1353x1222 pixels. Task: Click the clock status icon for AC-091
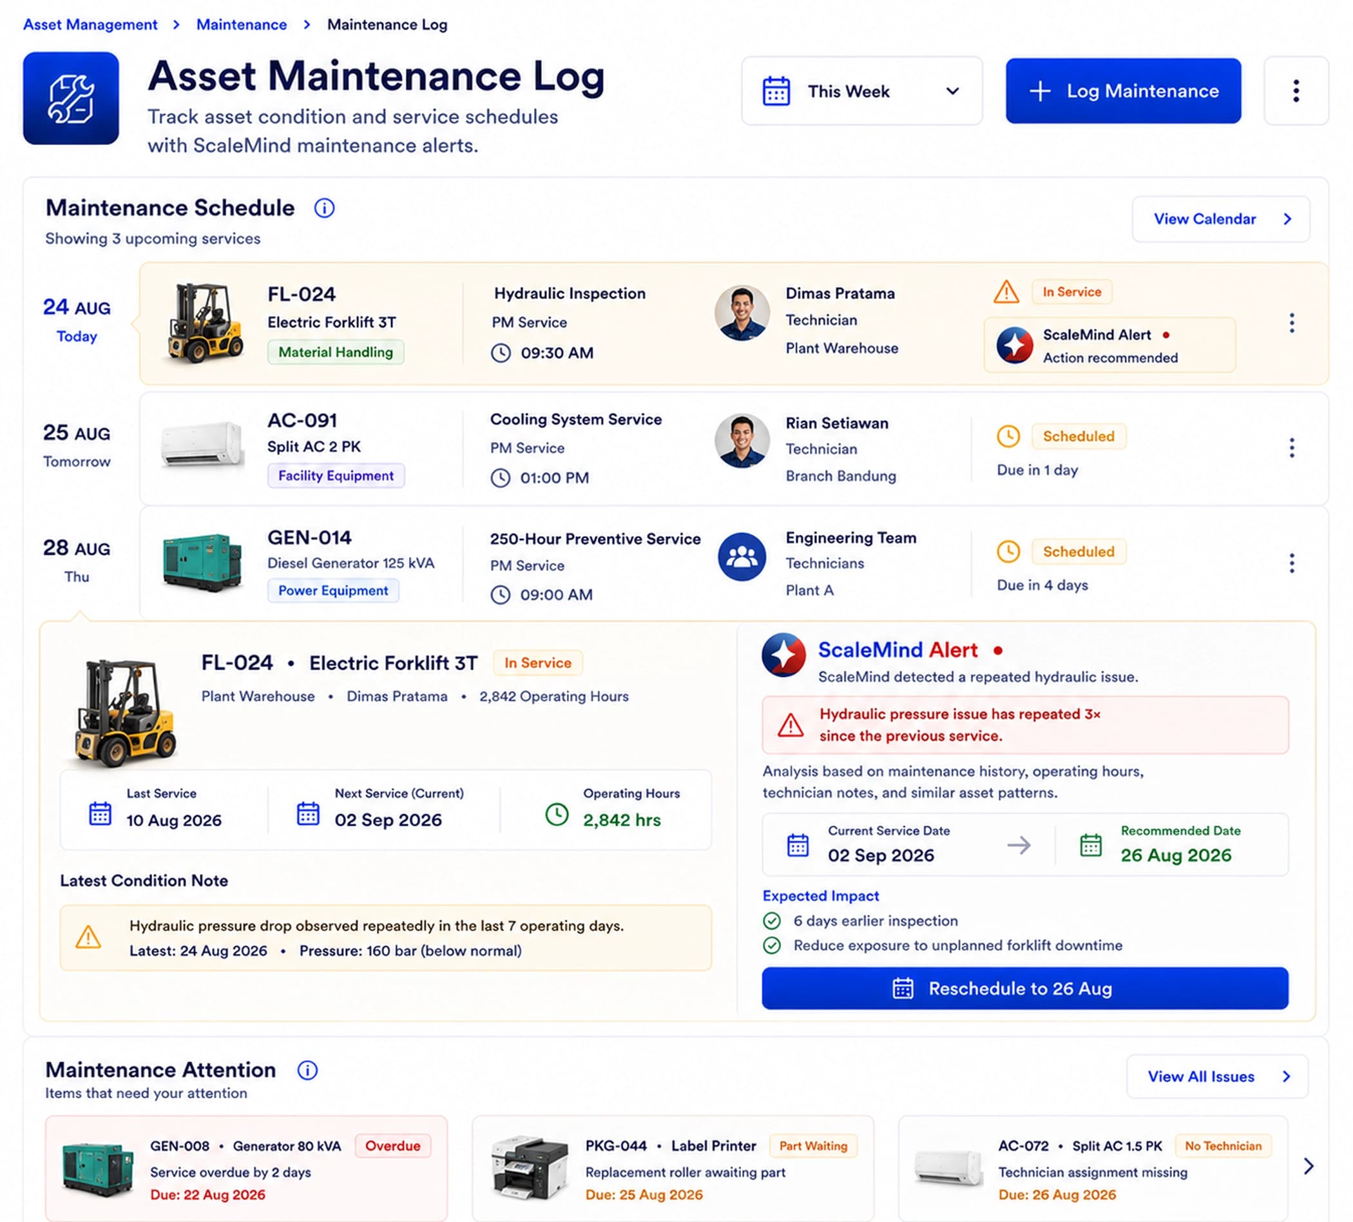pos(1008,436)
